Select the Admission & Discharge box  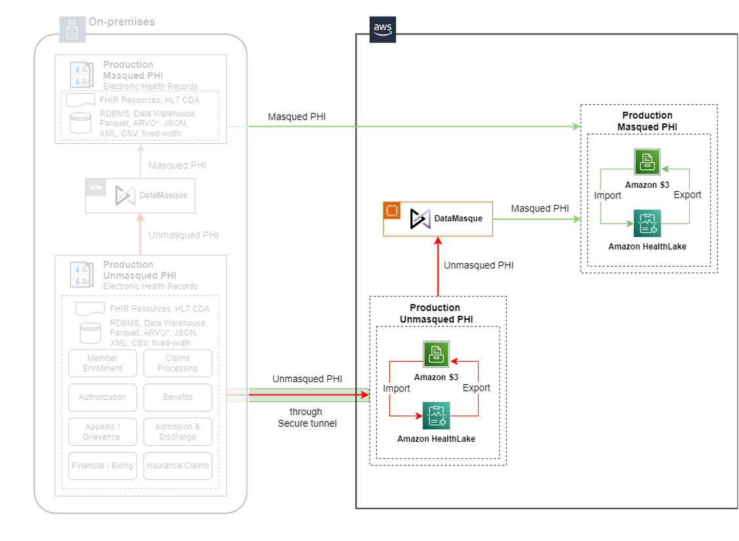[x=177, y=431]
